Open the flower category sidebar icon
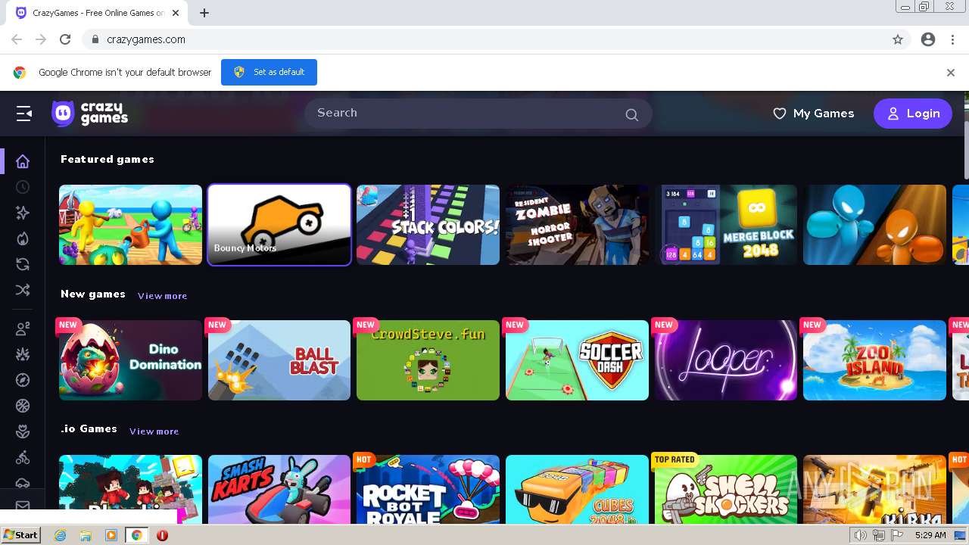This screenshot has height=545, width=969. [23, 431]
